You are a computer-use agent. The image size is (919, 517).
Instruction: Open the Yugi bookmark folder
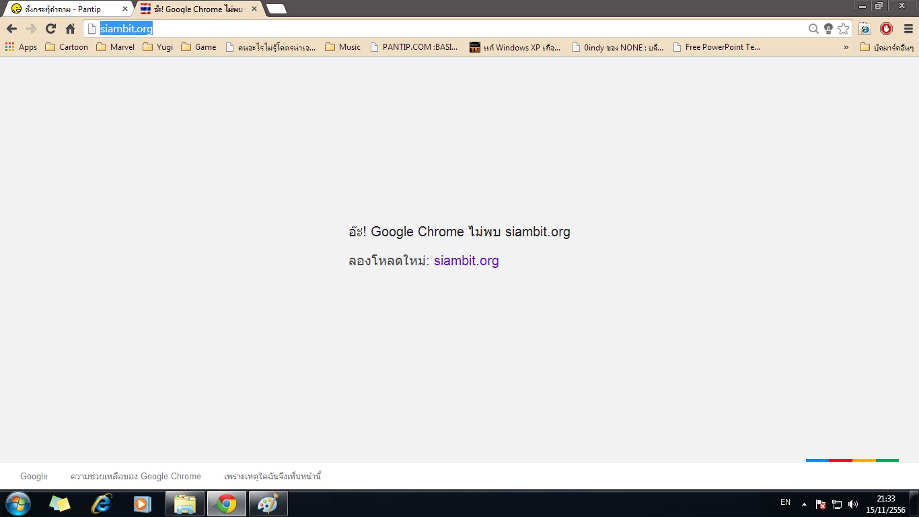pos(158,47)
